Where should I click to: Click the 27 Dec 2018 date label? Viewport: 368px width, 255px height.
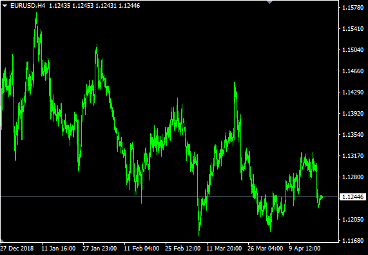click(x=17, y=248)
